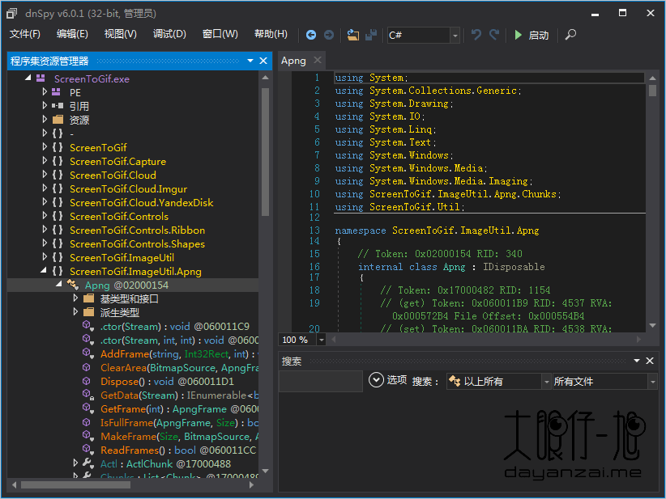Image resolution: width=666 pixels, height=499 pixels.
Task: Open the 视图(V) menu
Action: click(x=121, y=34)
